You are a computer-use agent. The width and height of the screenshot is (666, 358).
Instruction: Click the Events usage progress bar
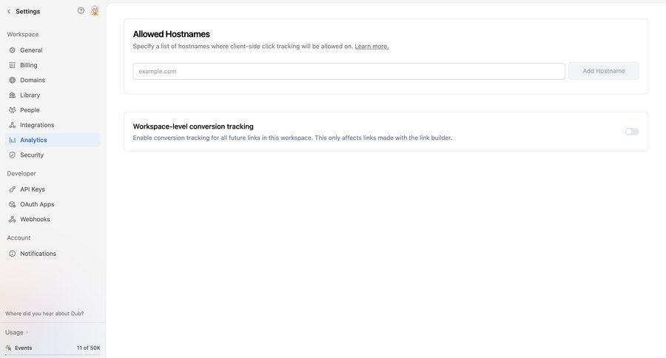tap(53, 354)
